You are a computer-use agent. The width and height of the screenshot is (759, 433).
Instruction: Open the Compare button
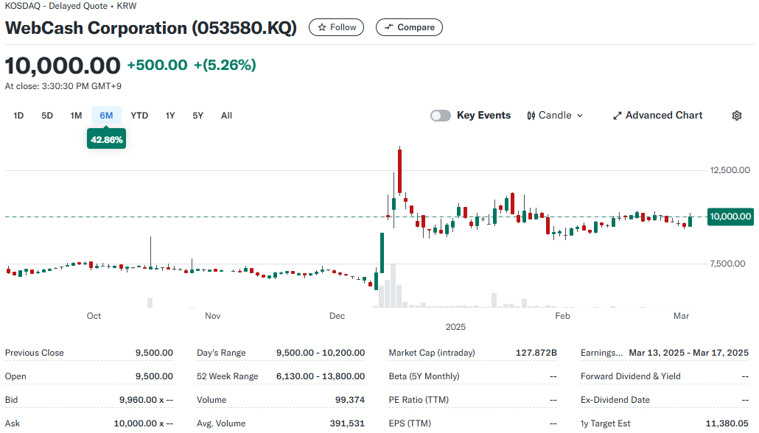pyautogui.click(x=409, y=27)
